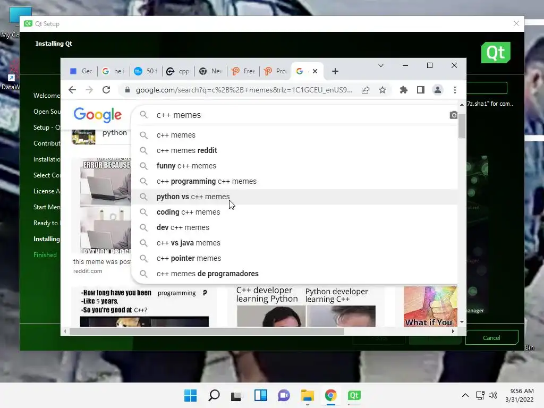Select the suggestion 'c++ memes reddit'

coord(295,150)
